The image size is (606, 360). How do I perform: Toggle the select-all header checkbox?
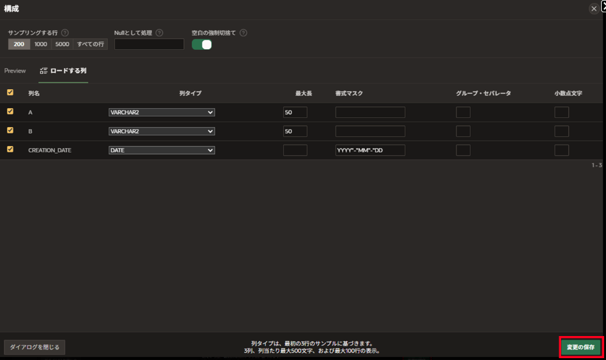10,93
